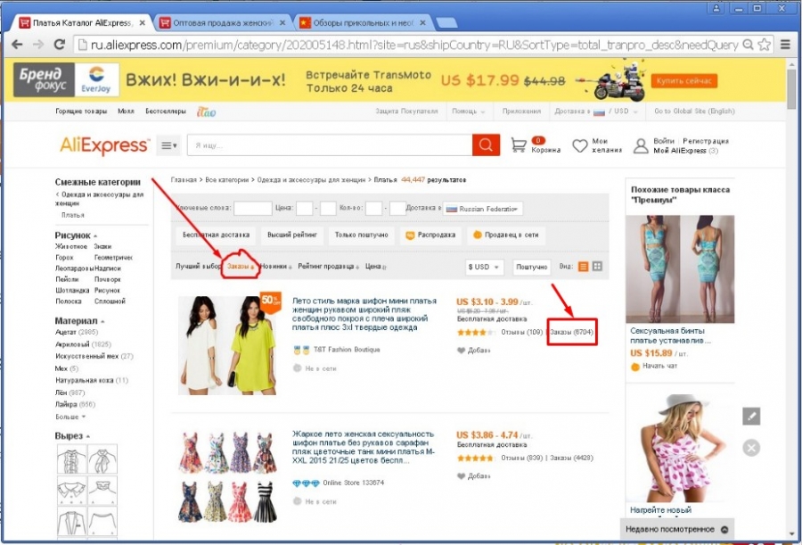Screen dimensions: 802x545
Task: Click the orange search button
Action: (486, 145)
